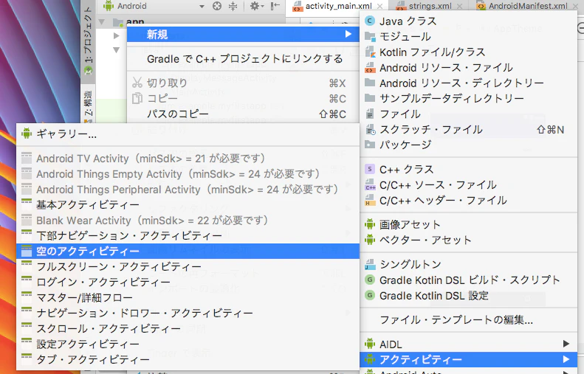Select C/C++ ソース・ファイル entry

[x=469, y=185]
